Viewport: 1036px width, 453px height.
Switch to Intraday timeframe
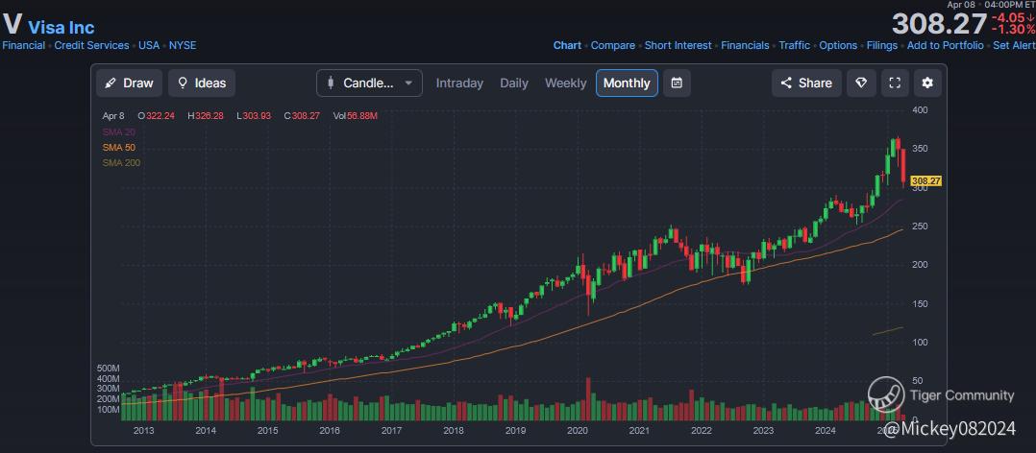pyautogui.click(x=459, y=83)
